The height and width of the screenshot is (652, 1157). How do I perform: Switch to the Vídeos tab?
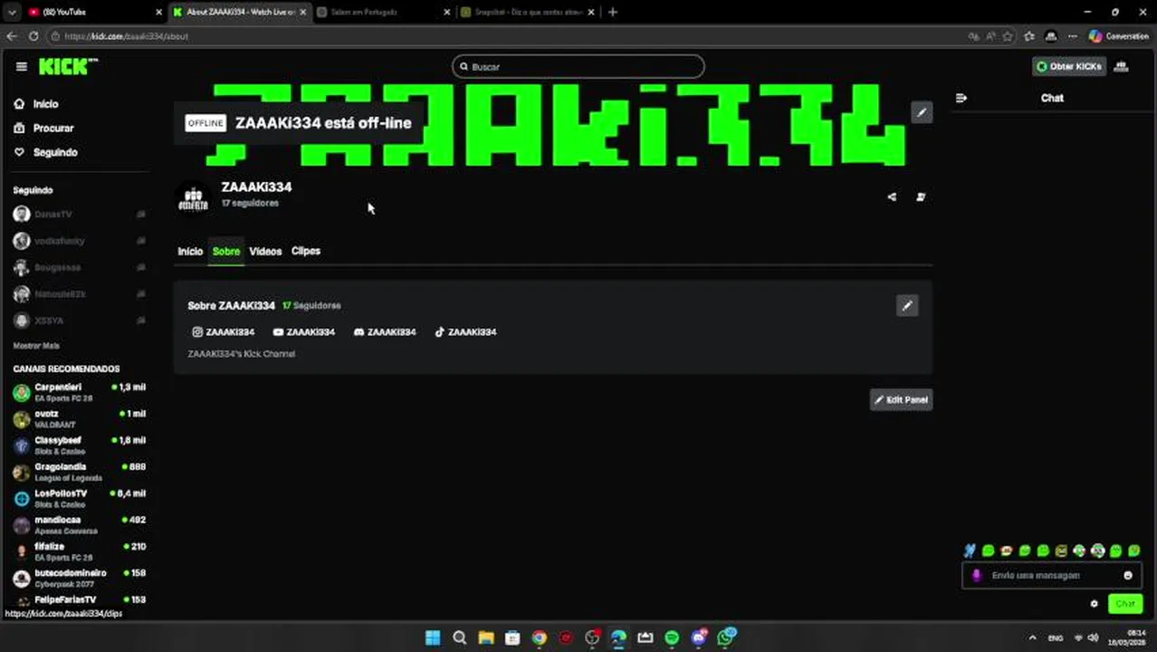click(265, 252)
